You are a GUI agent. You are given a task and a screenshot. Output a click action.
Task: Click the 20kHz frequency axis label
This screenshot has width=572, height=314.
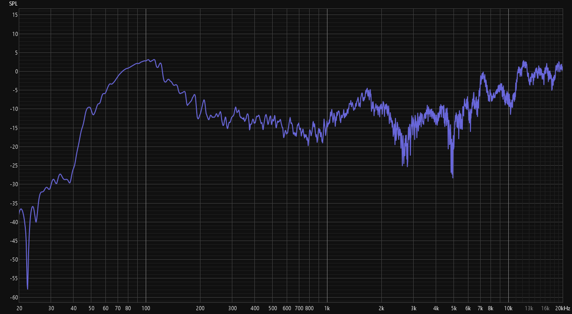coord(562,308)
